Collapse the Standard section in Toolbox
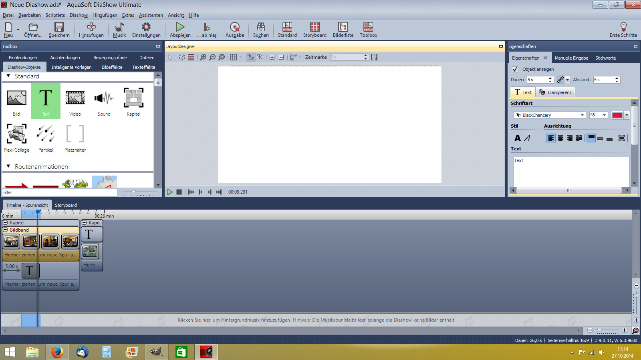 (8, 76)
